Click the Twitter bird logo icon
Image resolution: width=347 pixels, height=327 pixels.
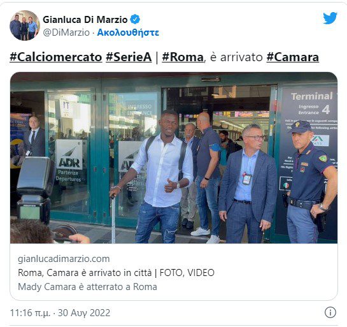[x=330, y=18]
